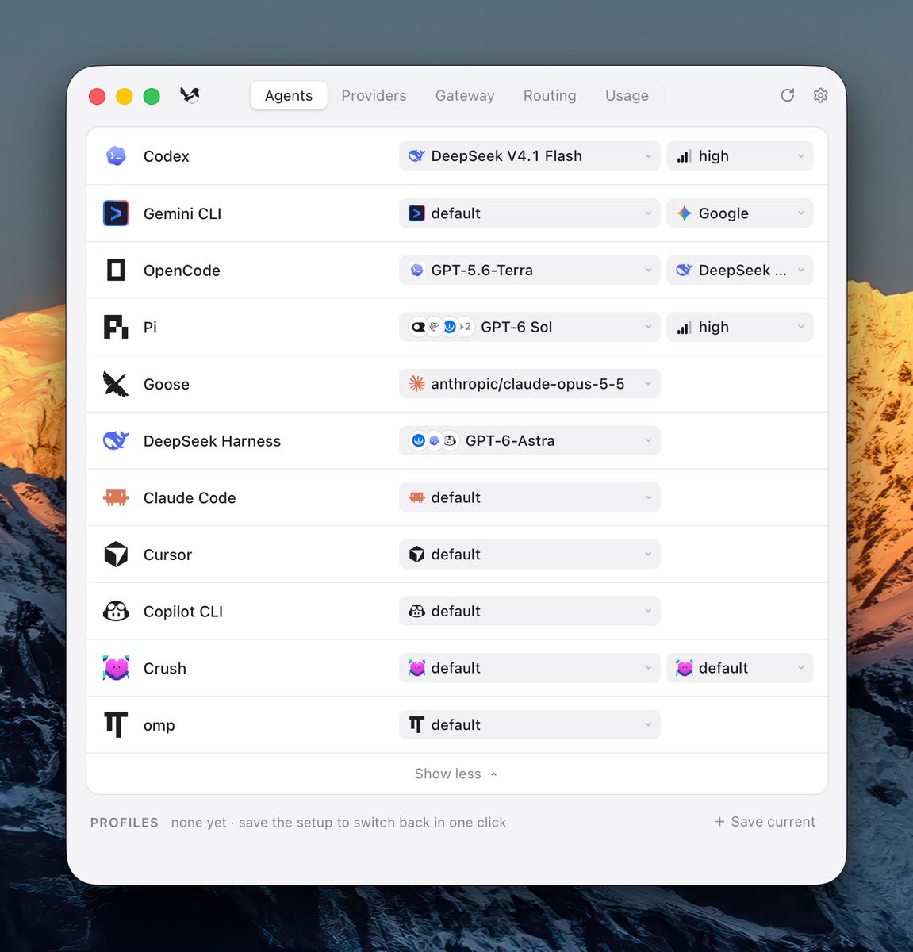The image size is (913, 952).
Task: Click the Copilot CLI agent icon
Action: coord(116,611)
